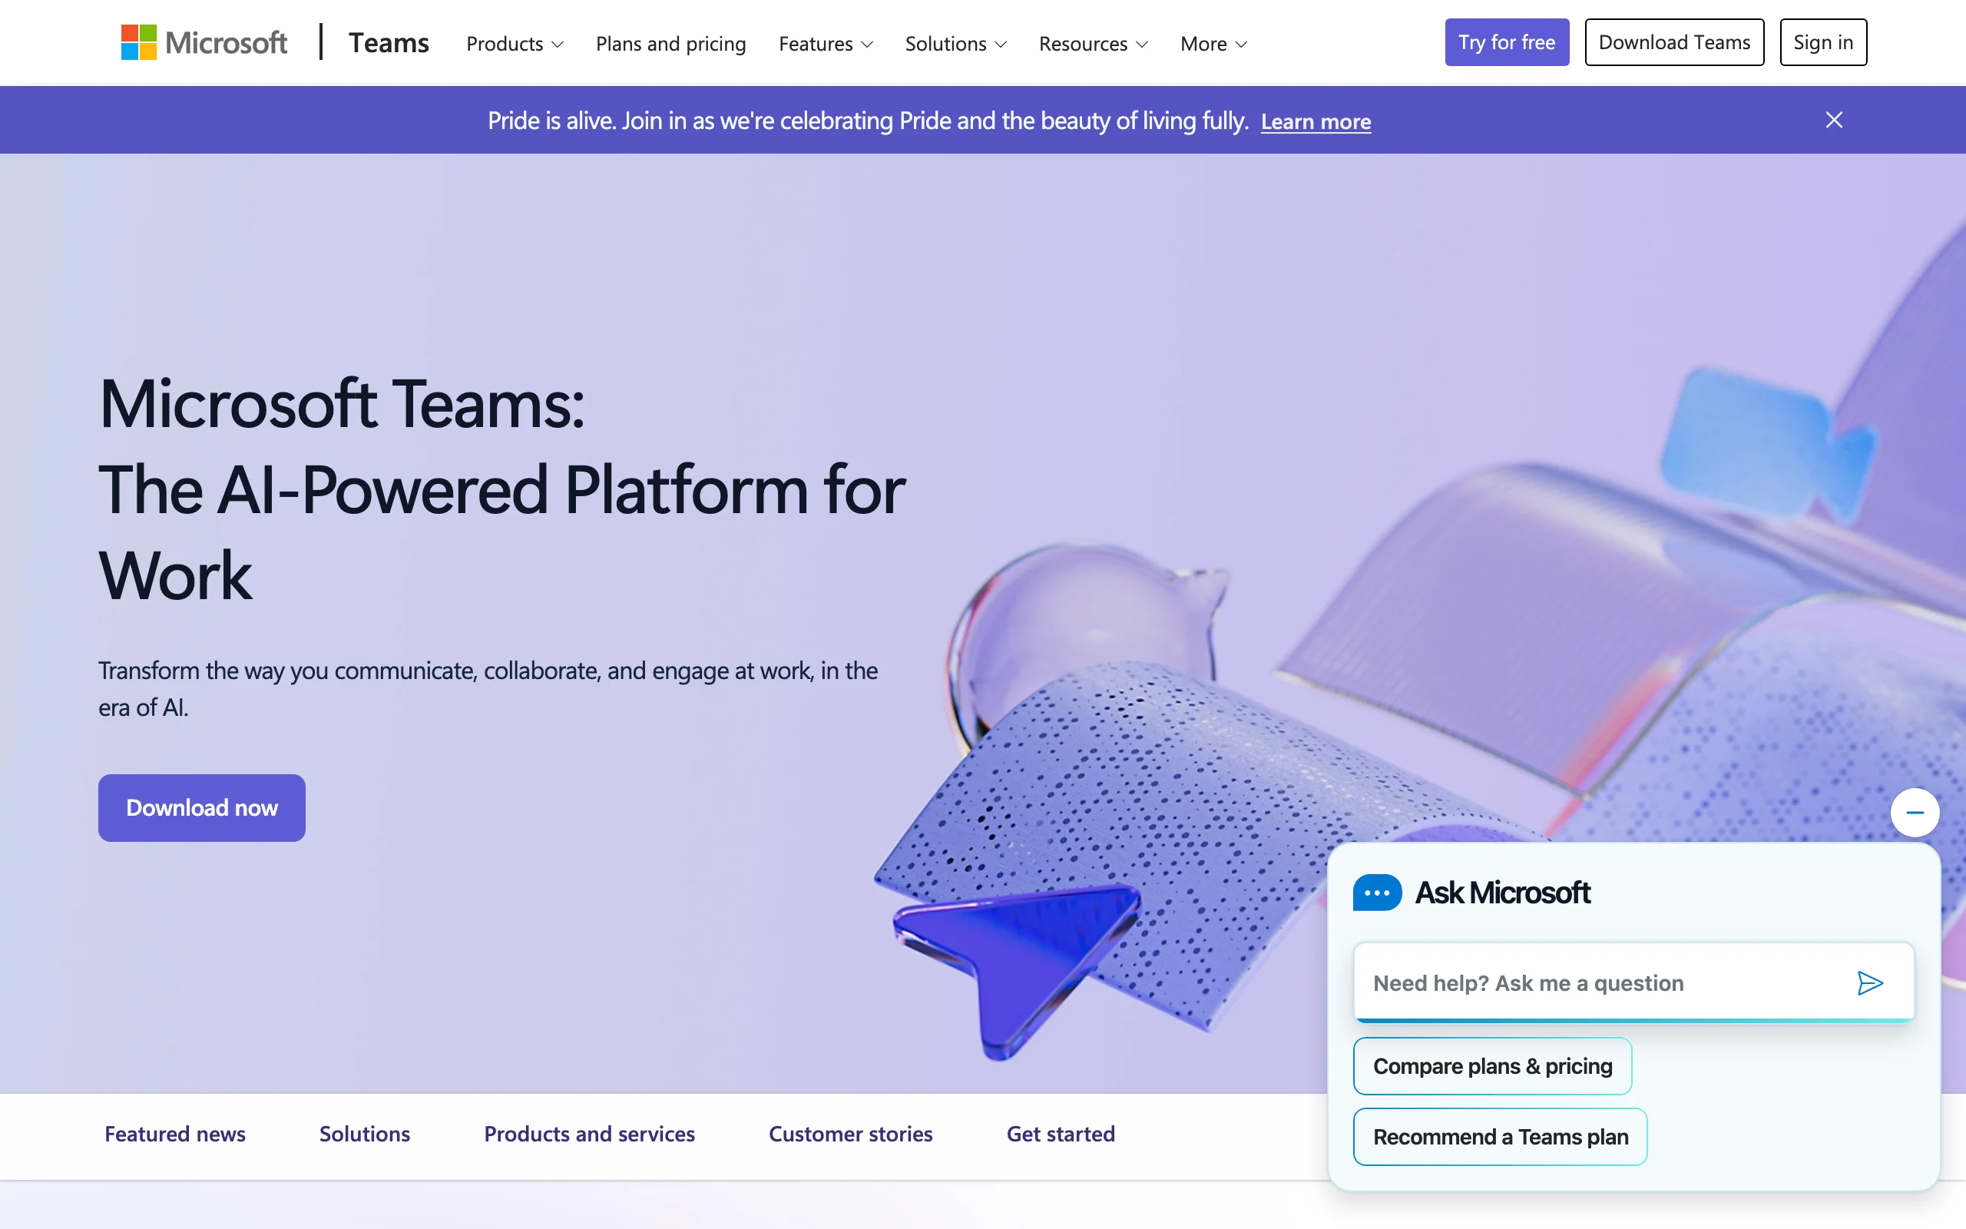The width and height of the screenshot is (1966, 1229).
Task: Click the 'Pride is alive' banner text
Action: coord(868,121)
